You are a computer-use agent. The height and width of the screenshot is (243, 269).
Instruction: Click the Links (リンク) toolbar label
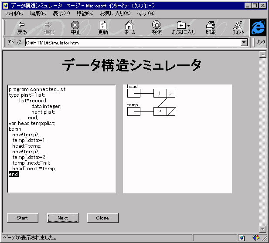260,43
